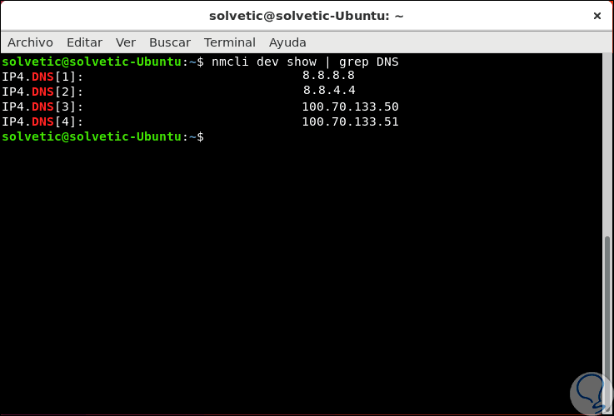Screen dimensions: 614x416
Task: Click the DNS address 8.8.4.4
Action: (329, 91)
